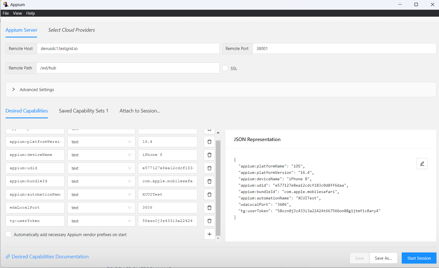This screenshot has width=439, height=268.
Task: Edit raw JSON with pencil icon
Action: tap(422, 164)
